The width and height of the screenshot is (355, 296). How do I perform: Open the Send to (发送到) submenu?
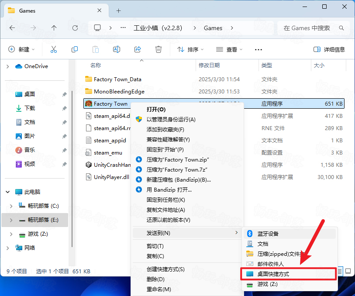(x=187, y=233)
